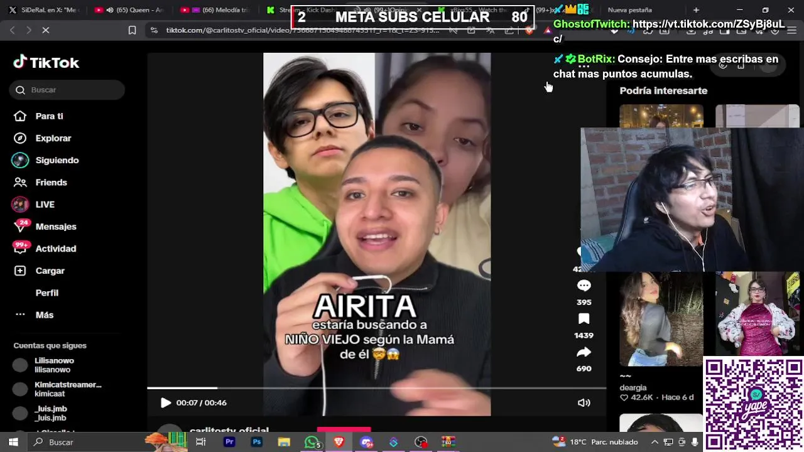Open WhatsApp from the taskbar
This screenshot has height=452, width=804.
pos(312,442)
